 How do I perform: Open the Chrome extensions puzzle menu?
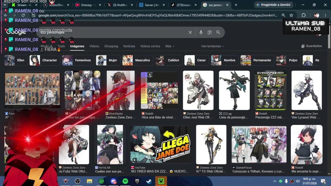point(304,15)
